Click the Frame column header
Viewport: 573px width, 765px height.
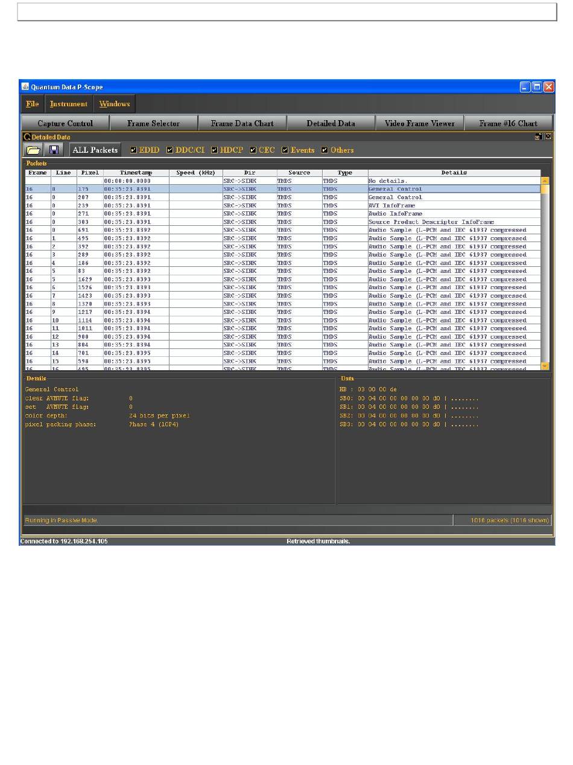[x=38, y=173]
